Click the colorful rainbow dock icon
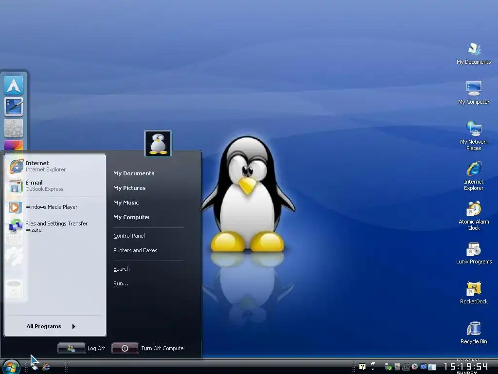Viewport: 498px width, 374px height. (x=13, y=145)
